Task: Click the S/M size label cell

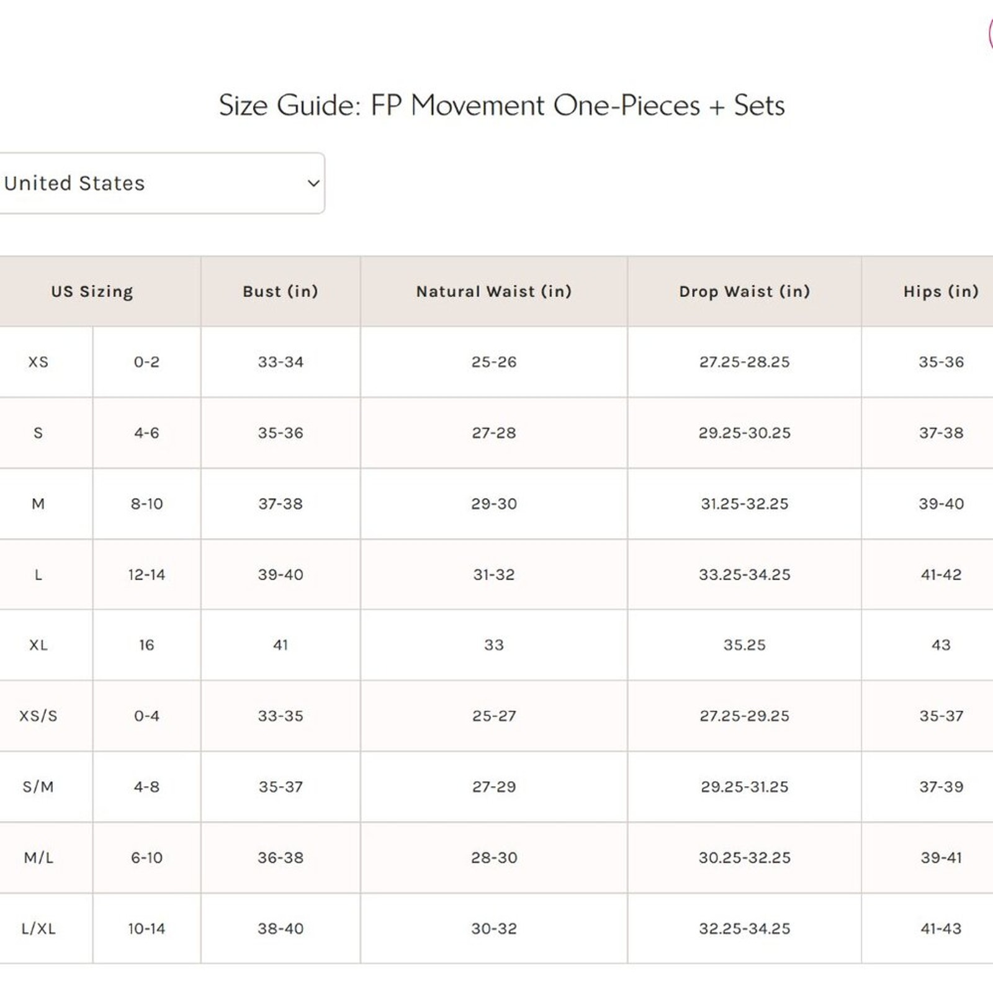Action: [x=38, y=786]
